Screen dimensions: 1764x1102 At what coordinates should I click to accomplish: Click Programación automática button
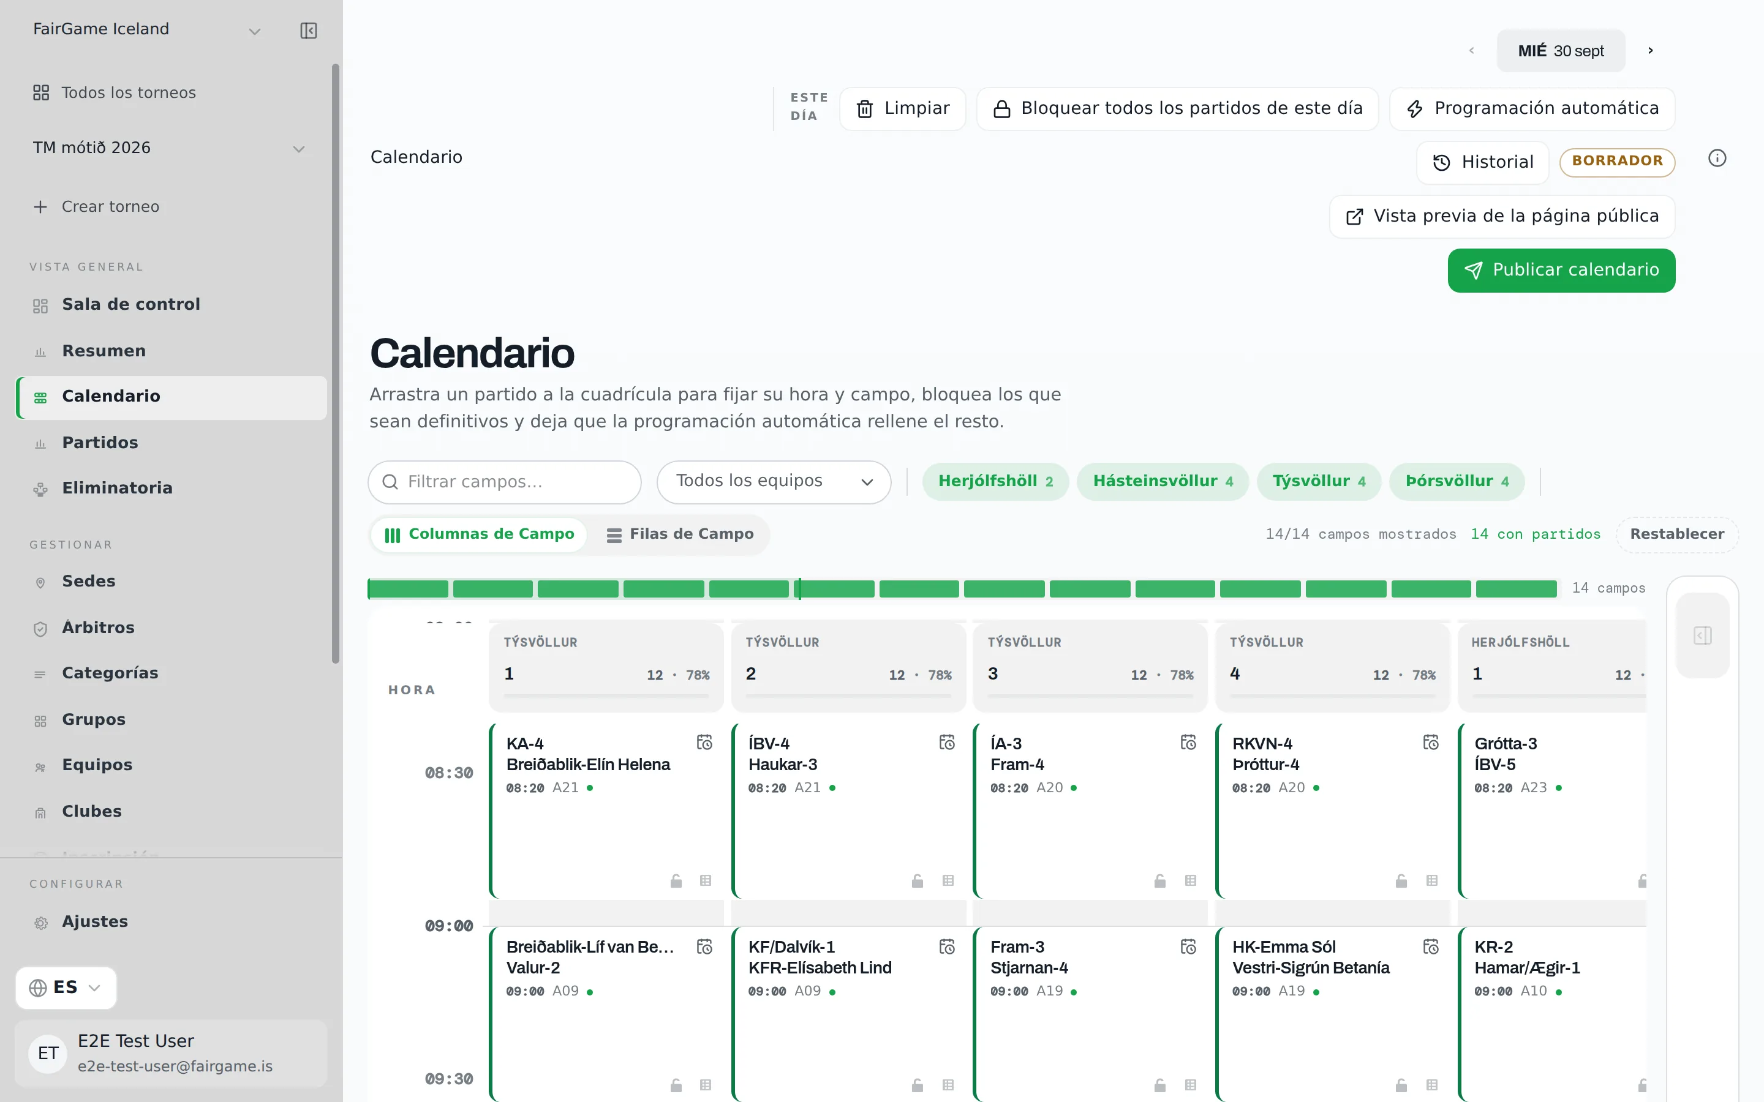[1531, 108]
